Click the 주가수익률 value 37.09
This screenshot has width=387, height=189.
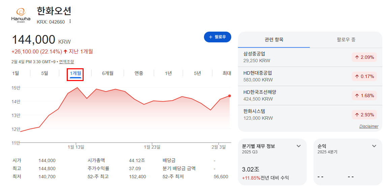135,168
